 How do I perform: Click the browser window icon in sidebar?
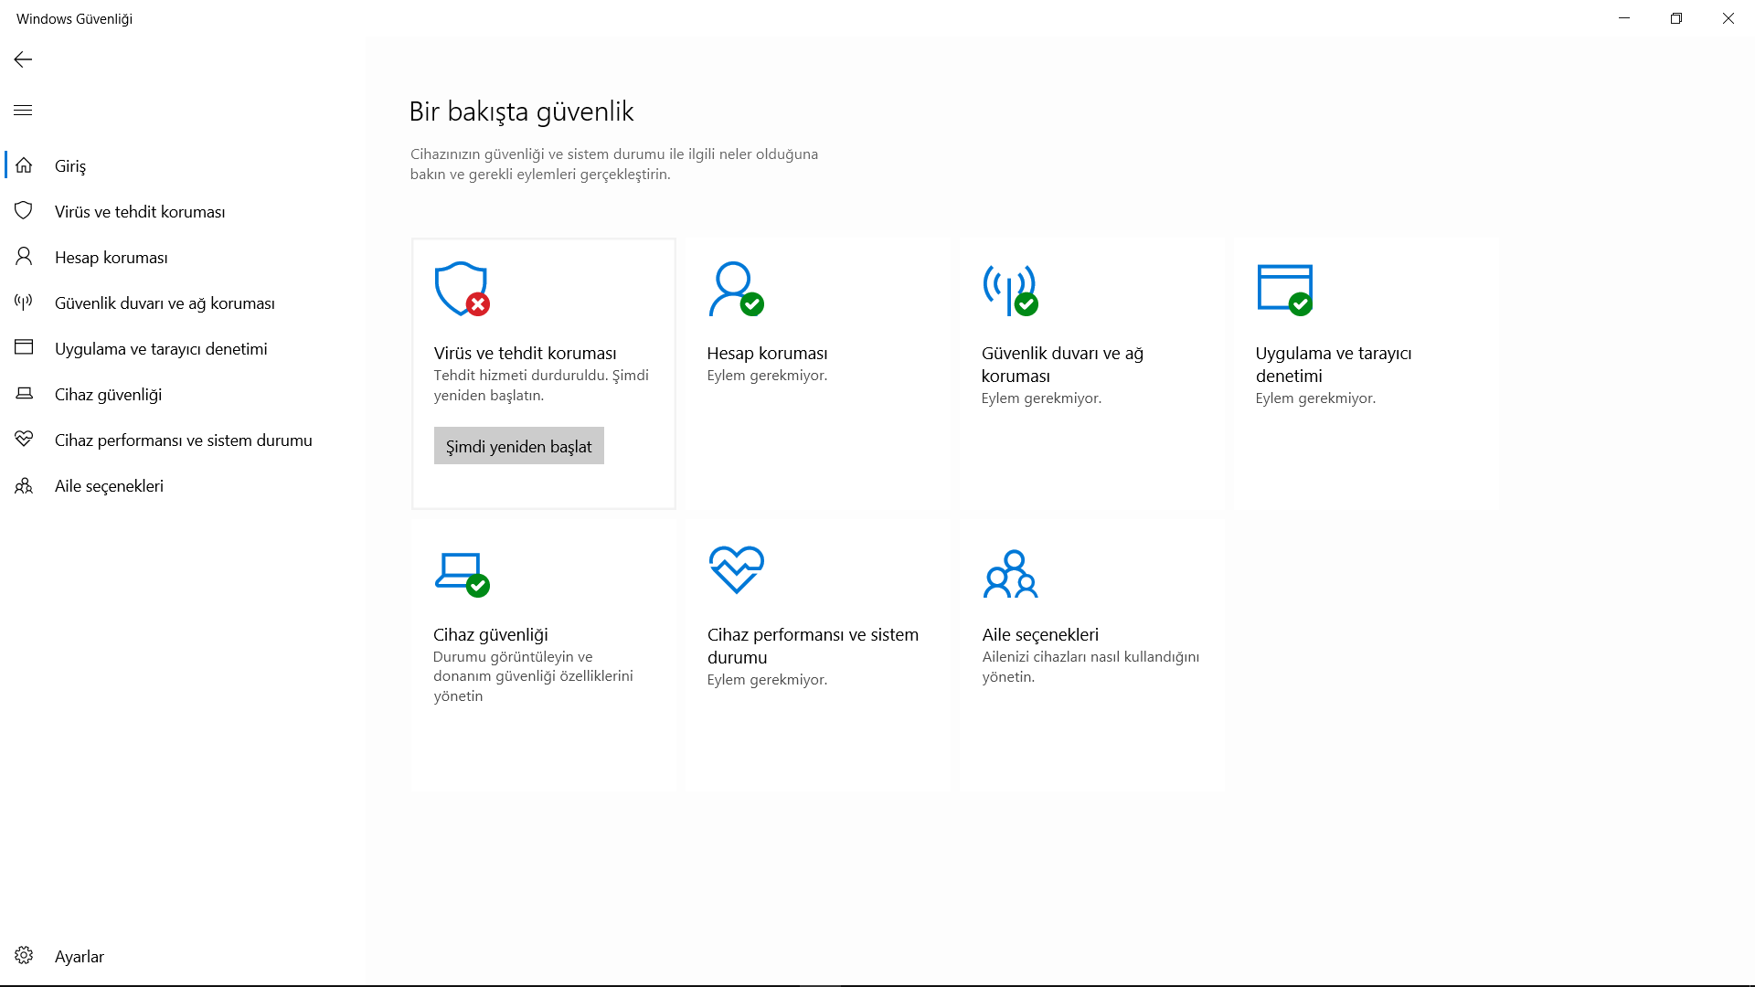(24, 348)
